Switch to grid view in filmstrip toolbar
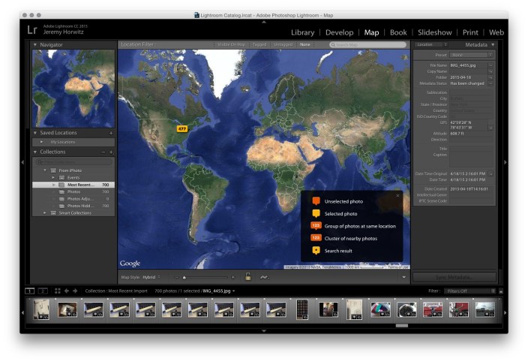The height and width of the screenshot is (362, 528). click(x=57, y=291)
